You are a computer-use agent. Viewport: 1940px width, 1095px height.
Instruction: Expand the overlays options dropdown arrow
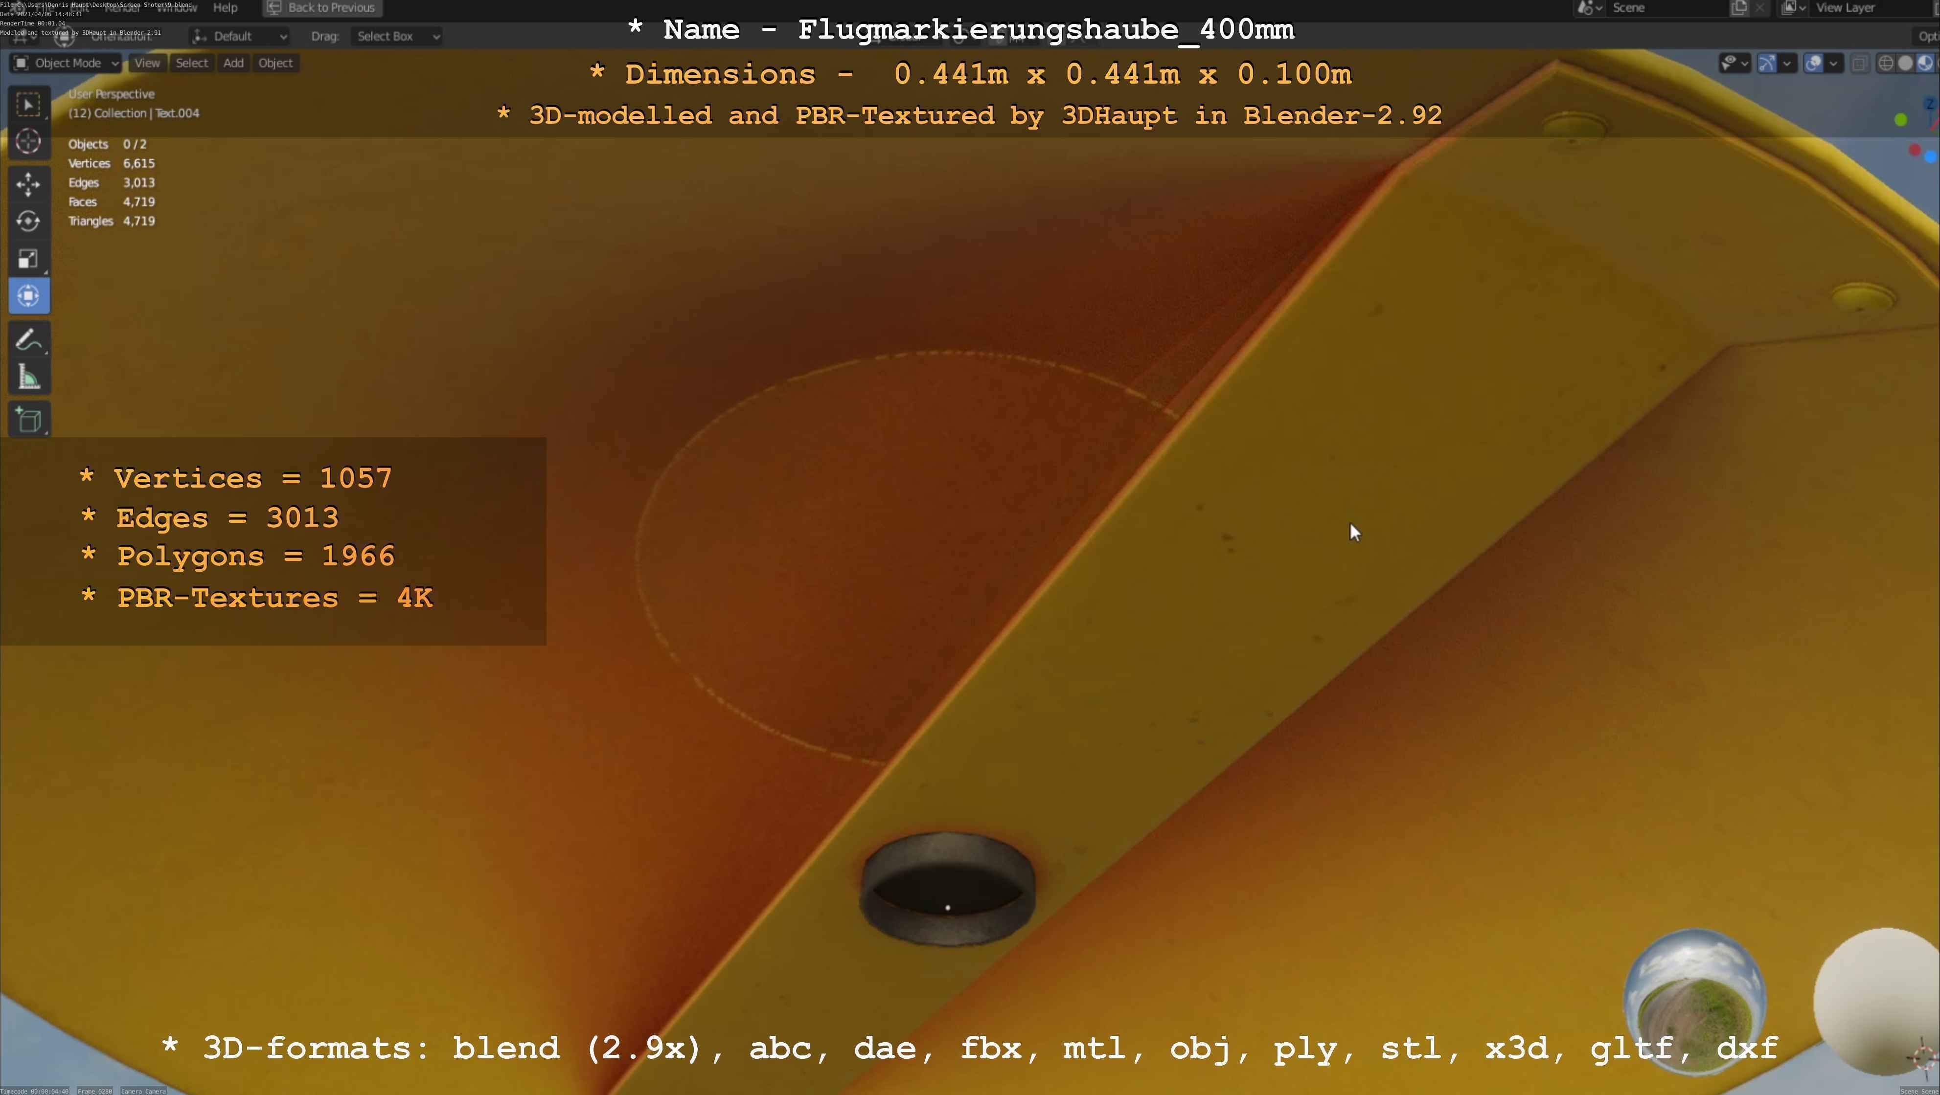tap(1833, 63)
